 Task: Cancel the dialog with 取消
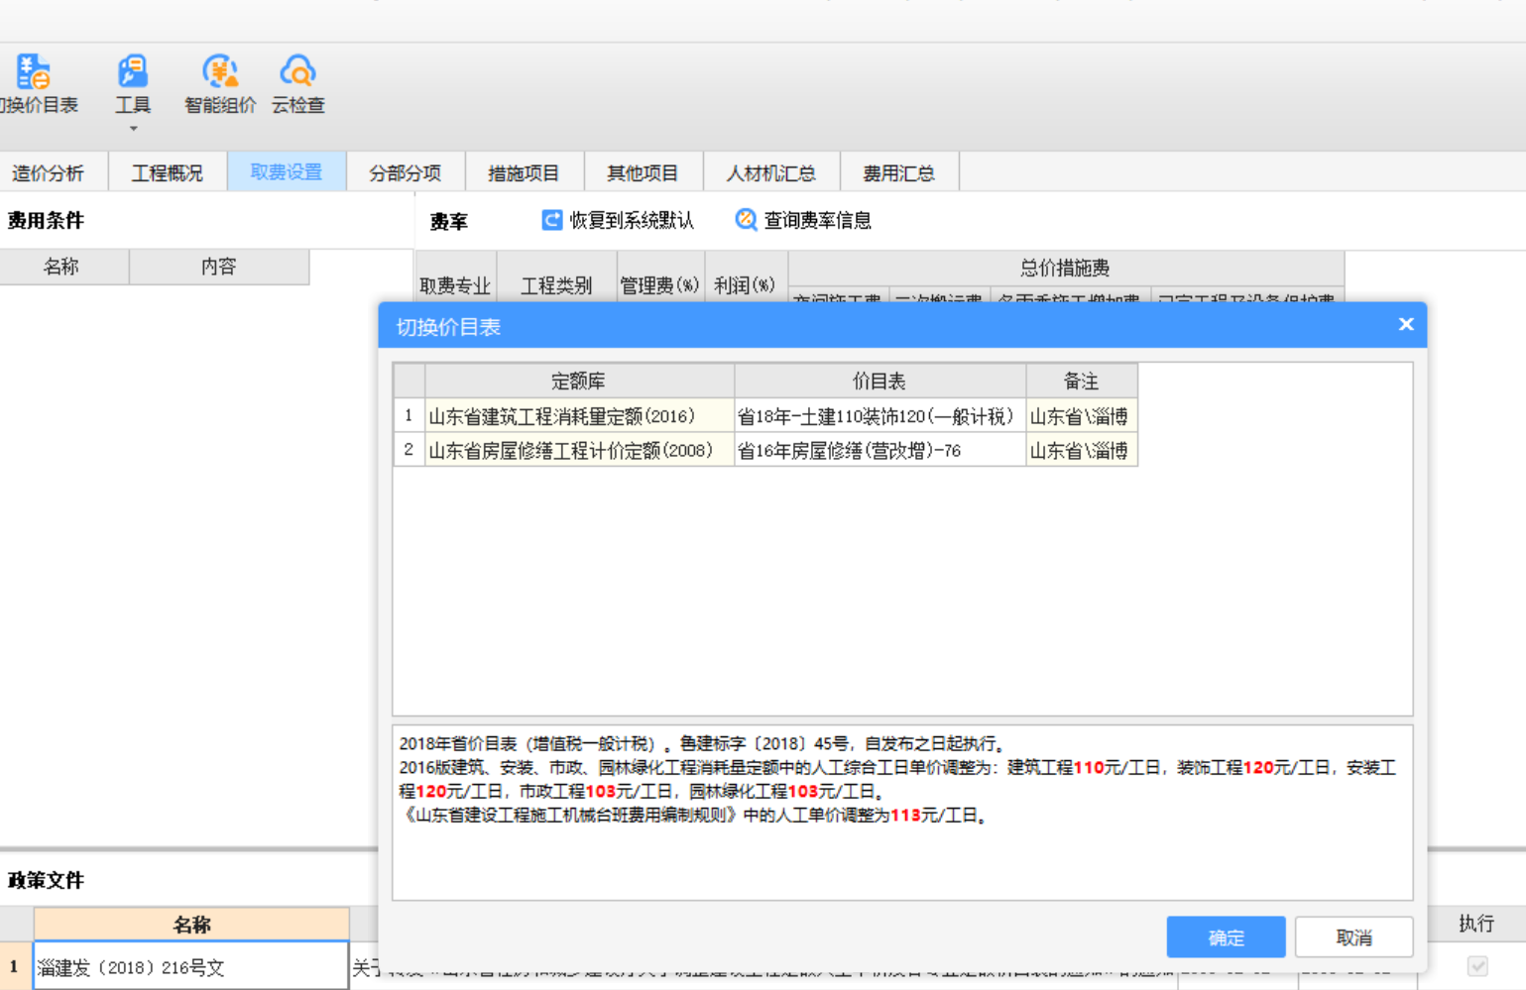pyautogui.click(x=1353, y=936)
